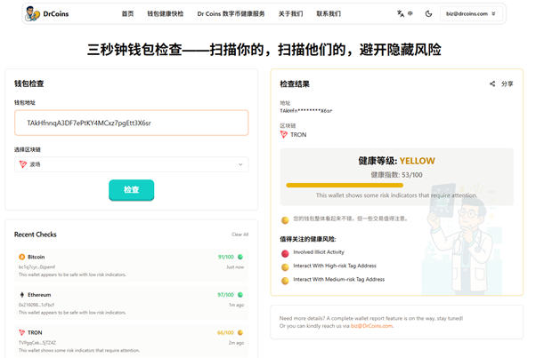Click the TRON icon in blockchain selector

pyautogui.click(x=23, y=164)
